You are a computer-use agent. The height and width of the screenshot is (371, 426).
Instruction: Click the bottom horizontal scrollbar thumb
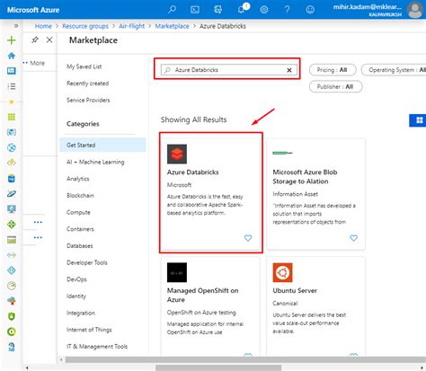pos(218,367)
